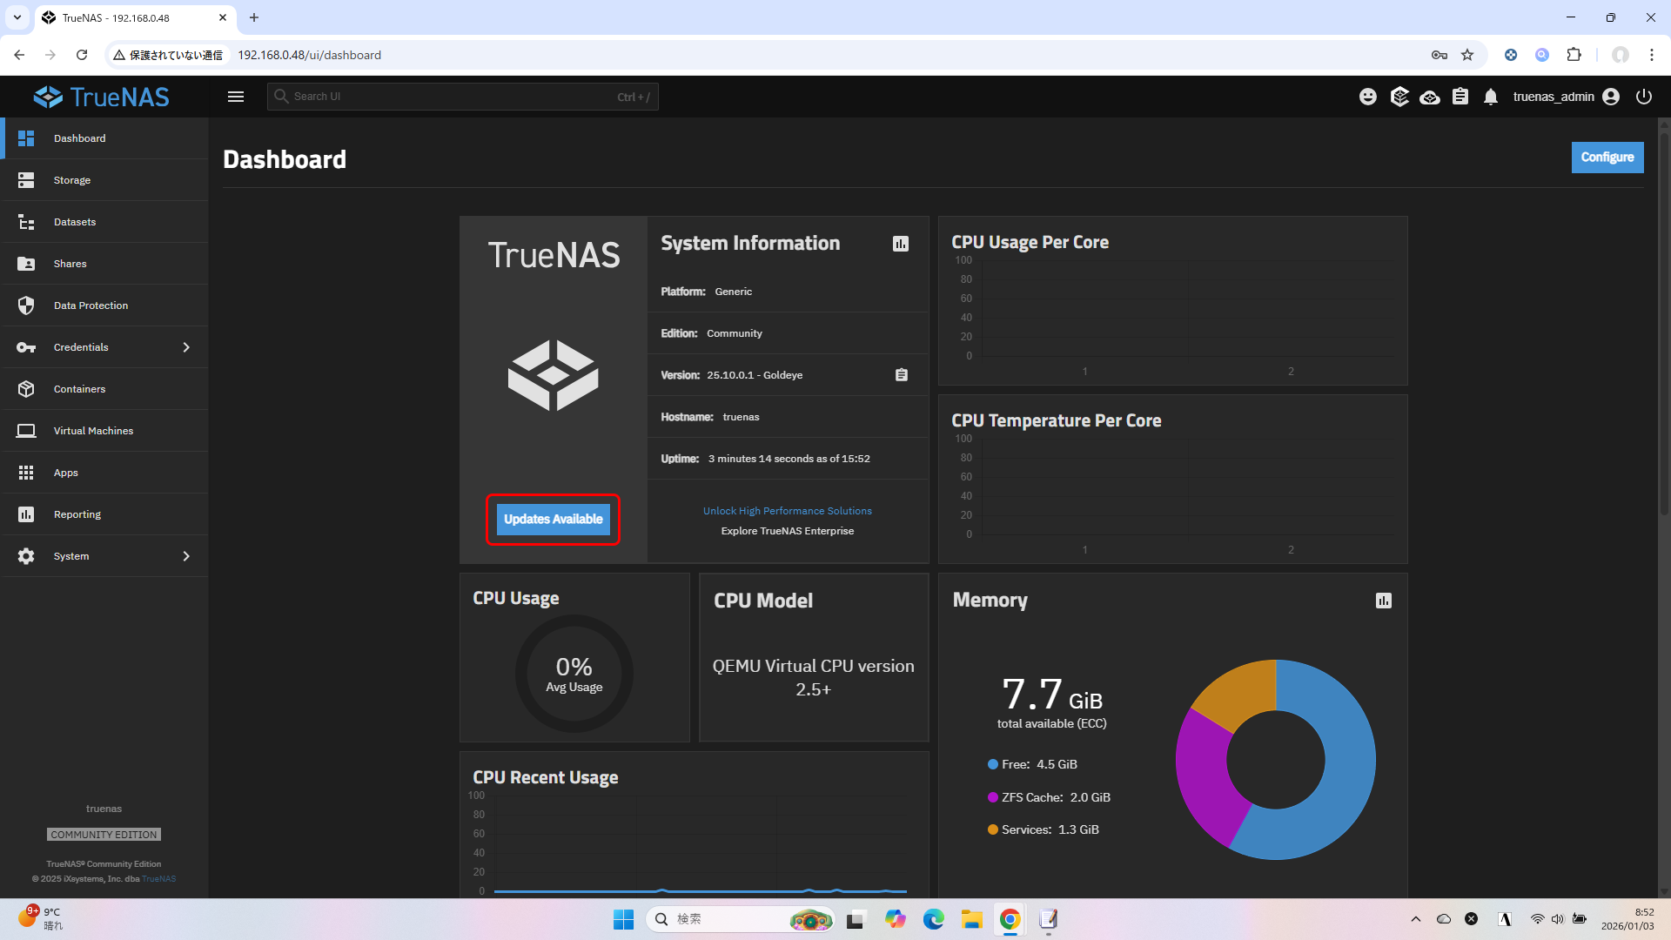
Task: Click the feedback smiley face icon
Action: (x=1368, y=97)
